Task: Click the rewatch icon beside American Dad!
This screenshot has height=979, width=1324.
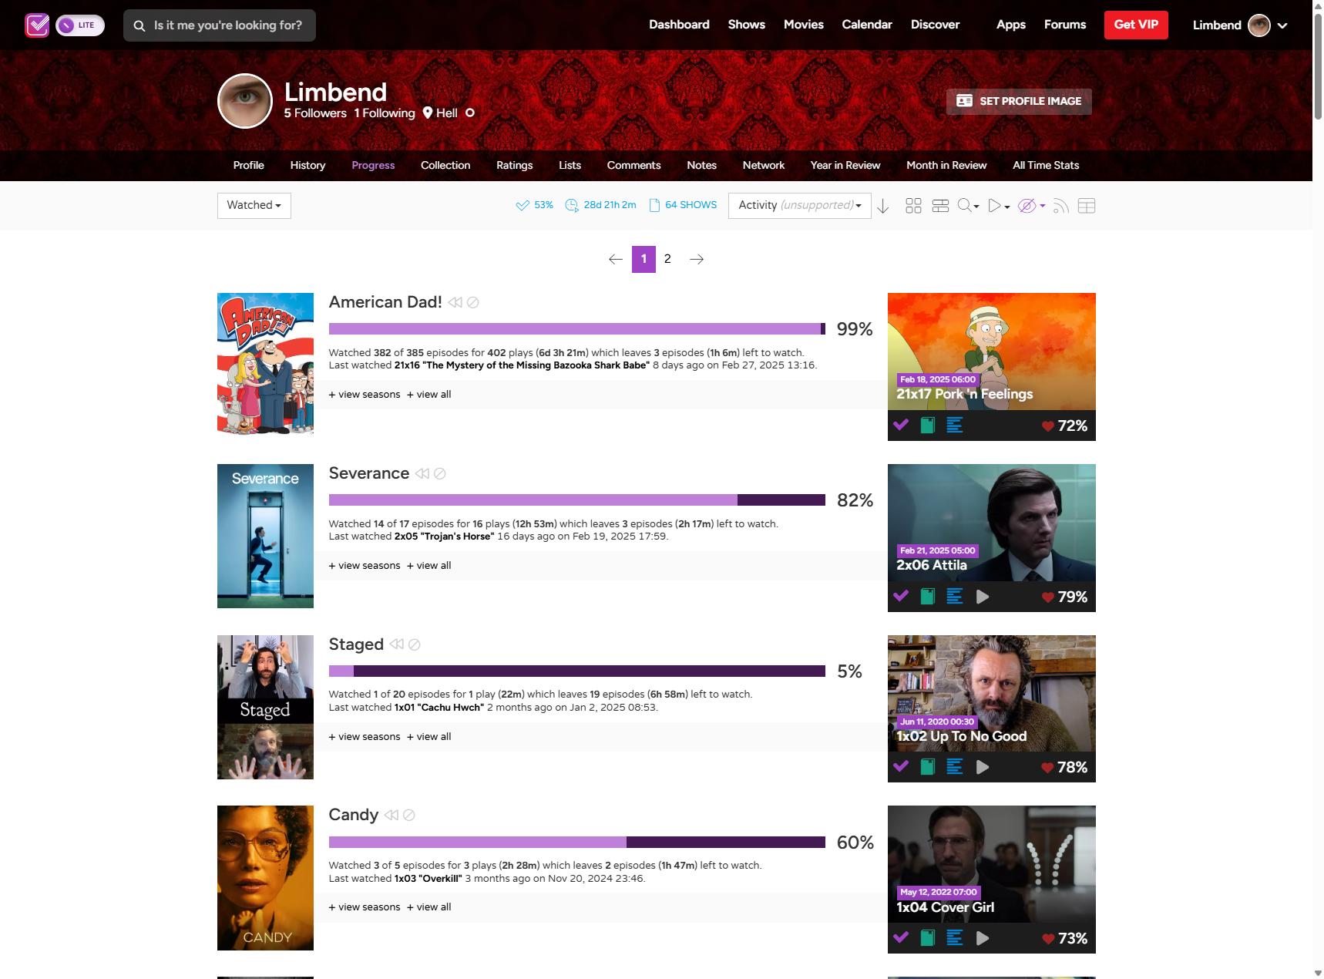Action: click(x=455, y=303)
